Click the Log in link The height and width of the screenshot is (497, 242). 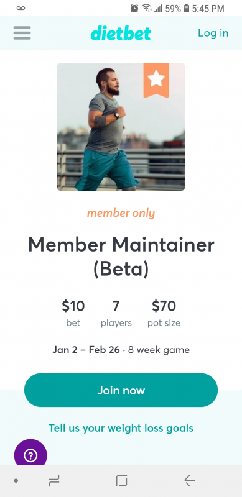click(213, 33)
